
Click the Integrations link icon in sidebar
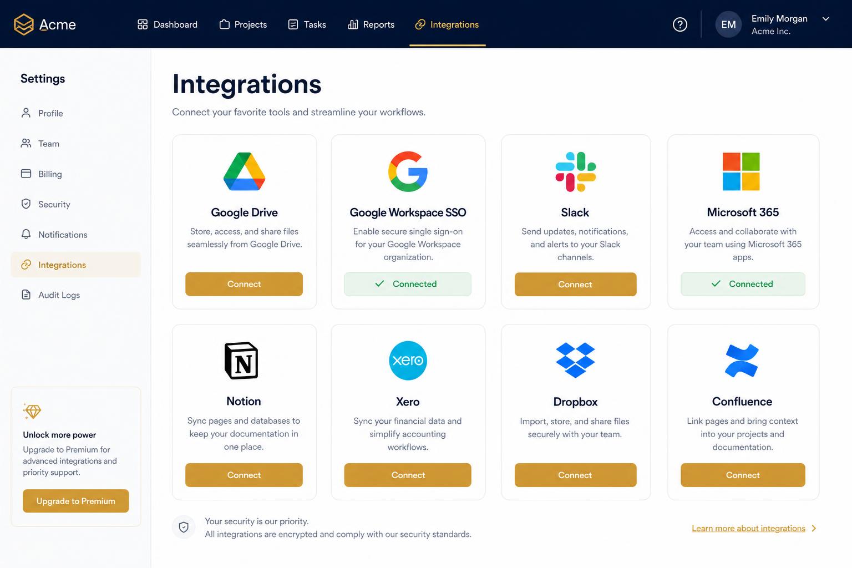pos(26,265)
